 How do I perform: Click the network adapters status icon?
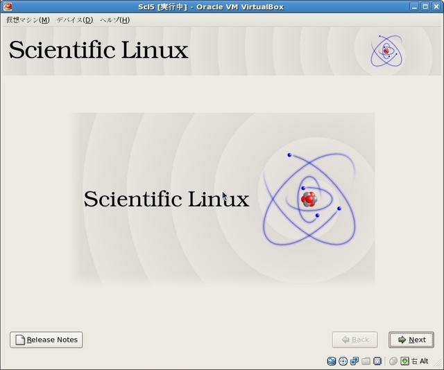[355, 361]
